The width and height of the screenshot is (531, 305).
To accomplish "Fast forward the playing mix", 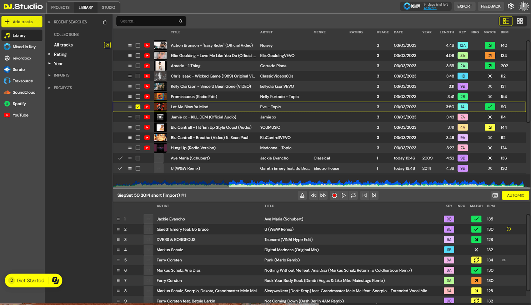I will click(x=323, y=195).
